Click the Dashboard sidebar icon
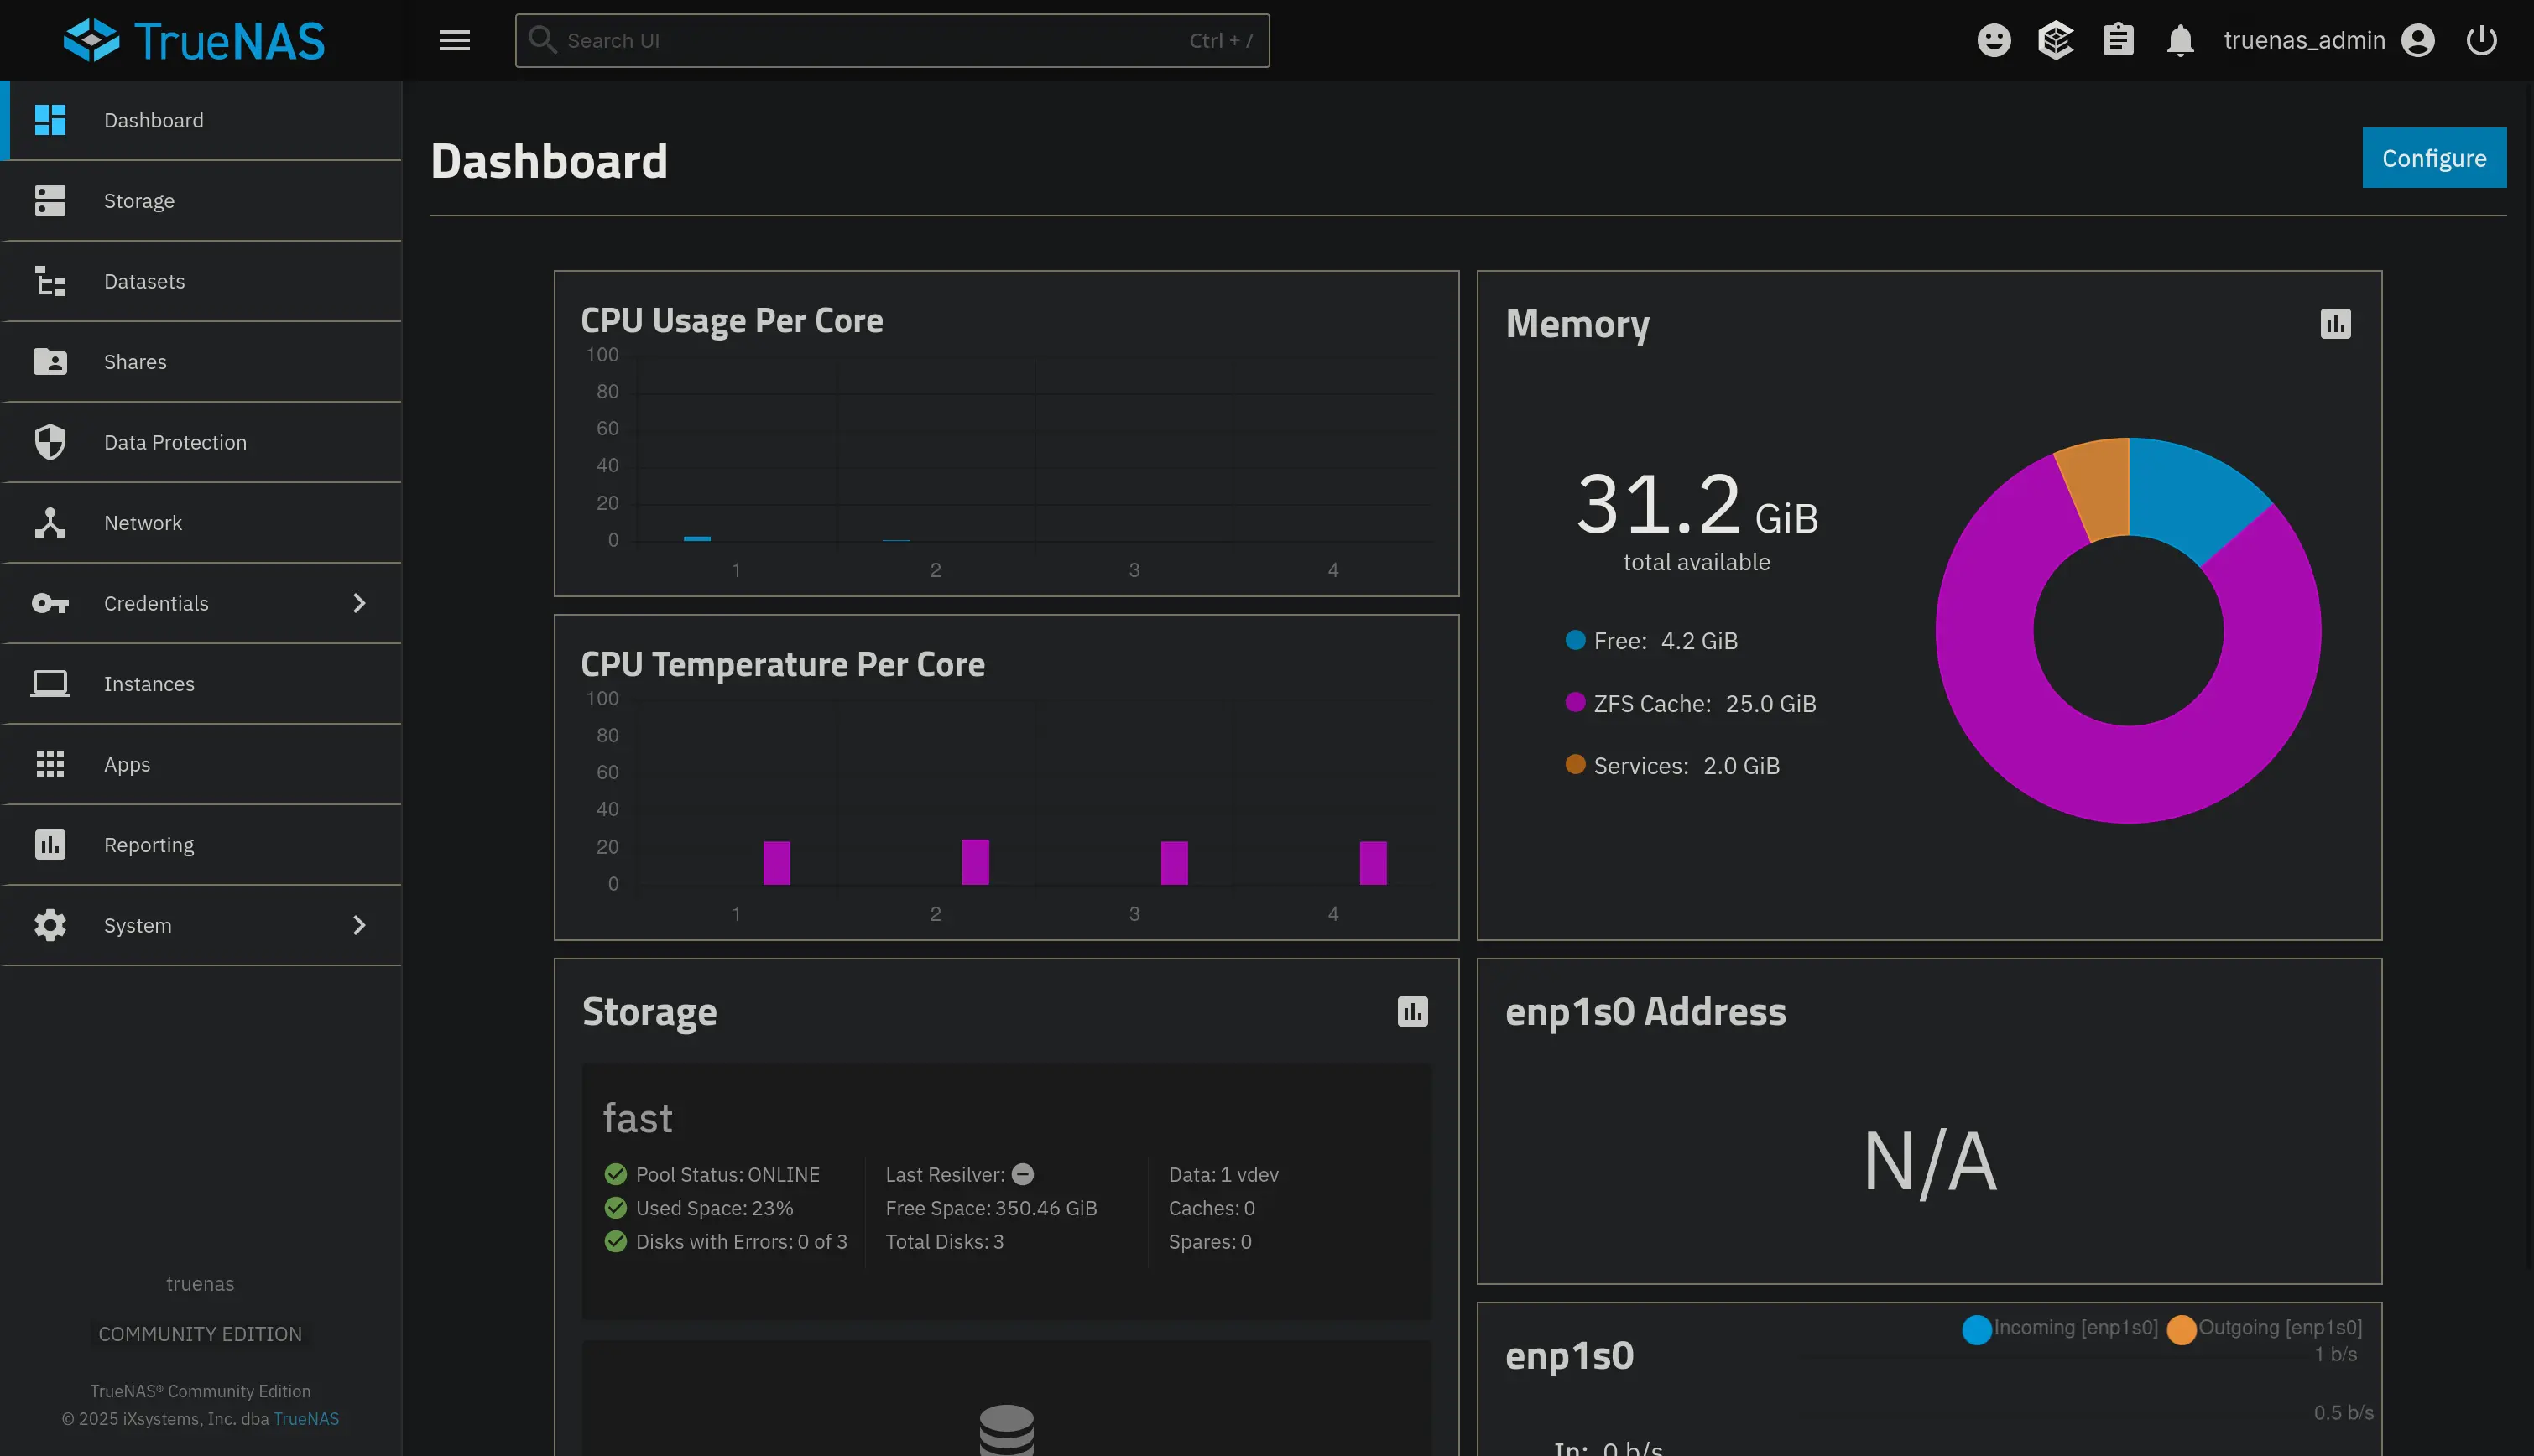Viewport: 2534px width, 1456px height. (50, 120)
